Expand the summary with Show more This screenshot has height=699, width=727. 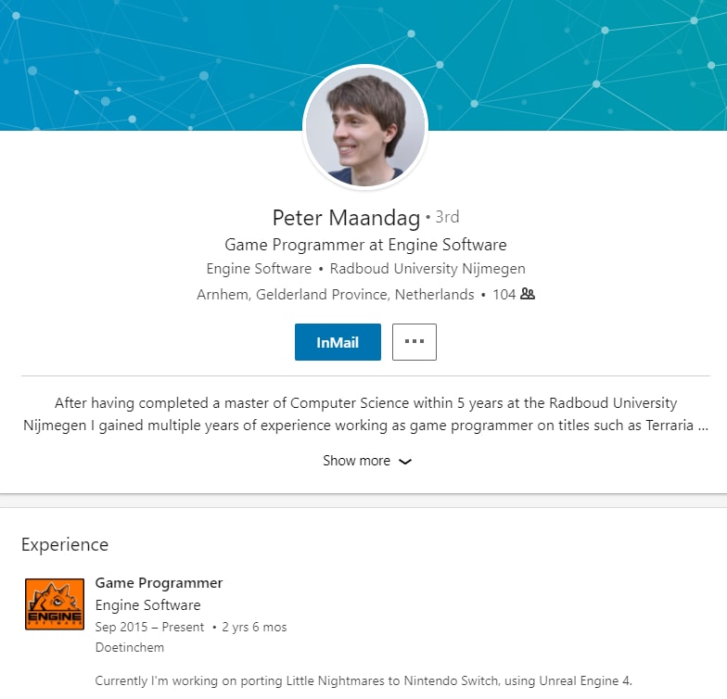click(x=357, y=461)
